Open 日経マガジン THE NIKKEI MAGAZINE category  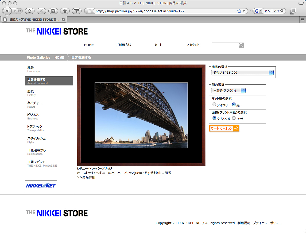42,164
